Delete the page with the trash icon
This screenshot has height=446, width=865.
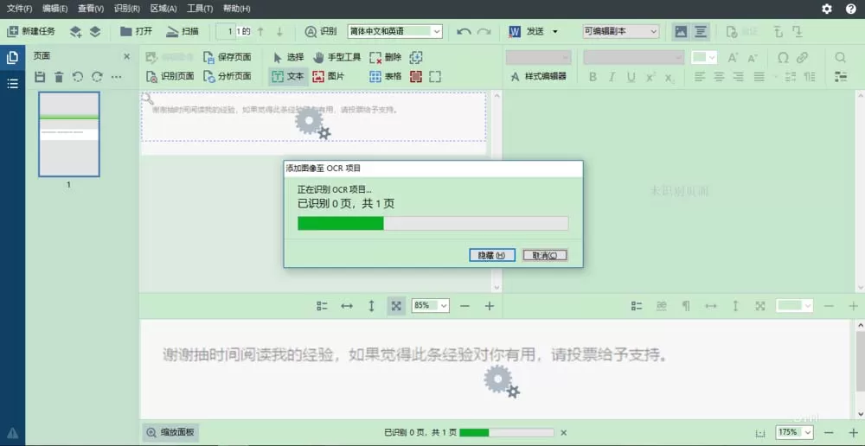59,77
